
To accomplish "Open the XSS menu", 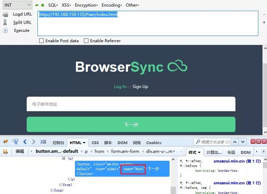I will click(66, 5).
